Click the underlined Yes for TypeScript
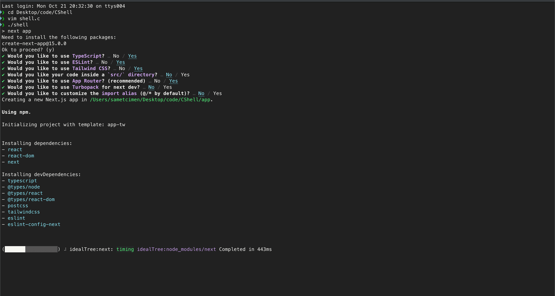The image size is (555, 296). (x=132, y=56)
